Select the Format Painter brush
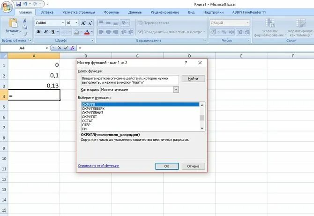314x216 pixels. click(25, 34)
